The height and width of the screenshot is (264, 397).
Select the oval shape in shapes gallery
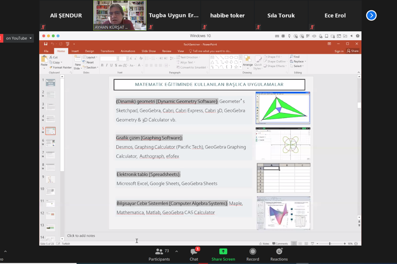coord(231,57)
